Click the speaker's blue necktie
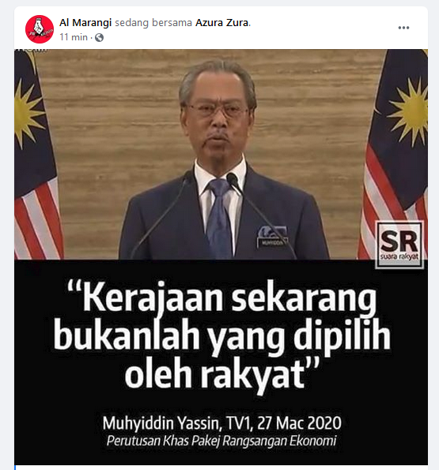Viewport: 439px width, 470px height. (x=219, y=218)
